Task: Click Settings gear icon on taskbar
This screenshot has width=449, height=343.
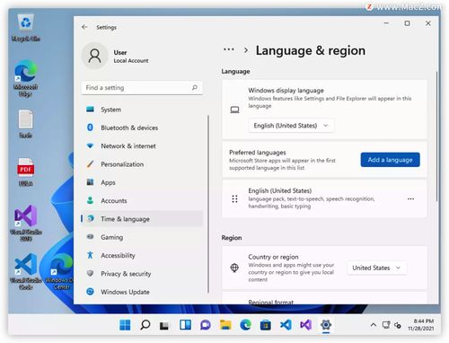Action: click(x=326, y=325)
